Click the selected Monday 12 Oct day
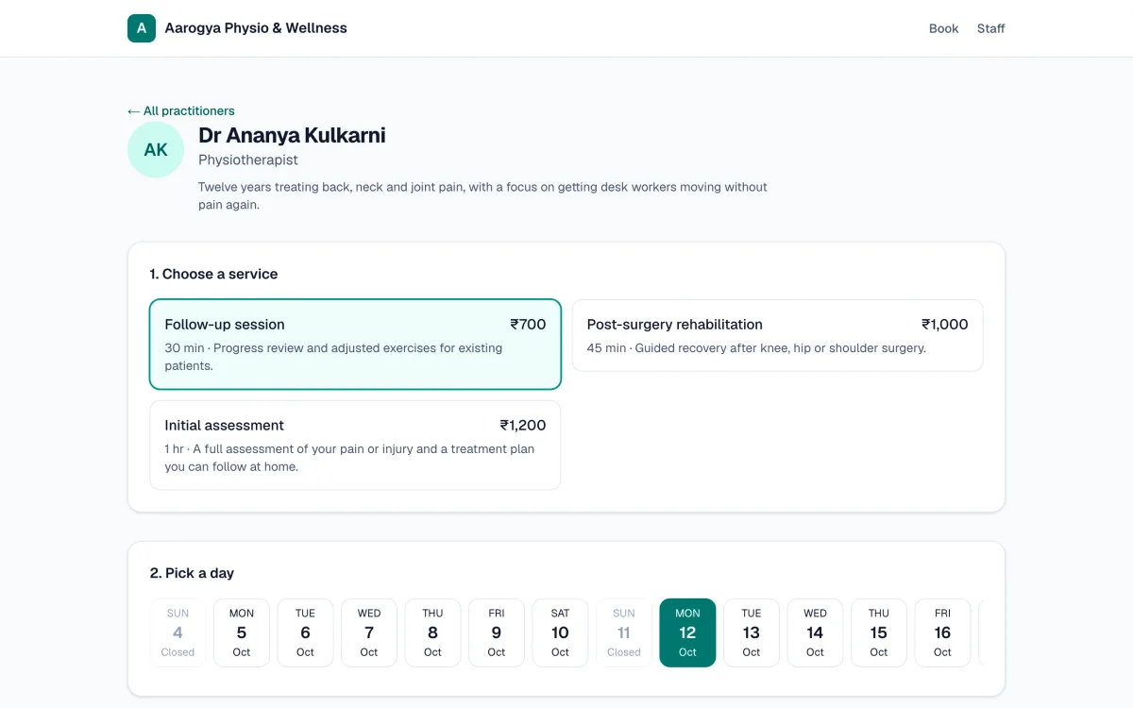 [x=687, y=632]
